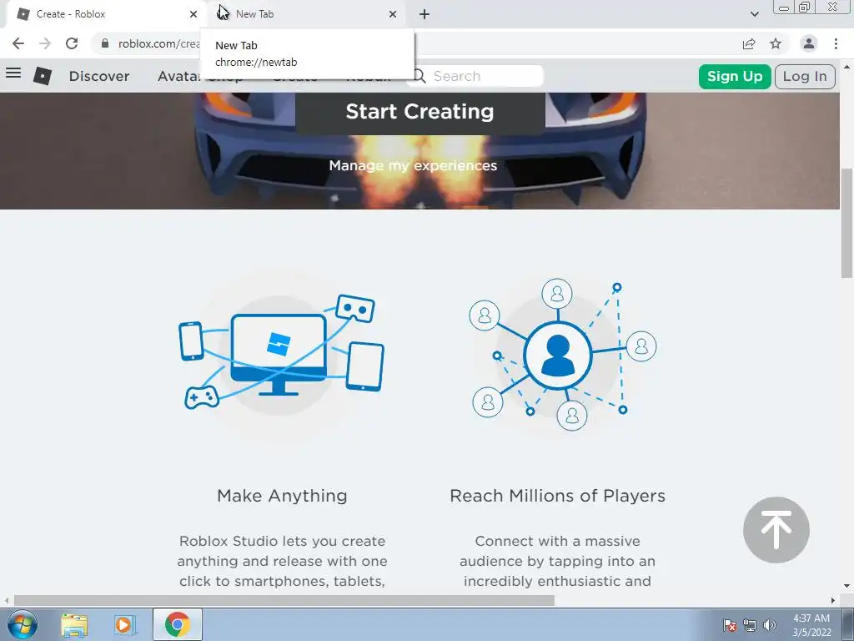
Task: Share this page icon in address bar
Action: [749, 43]
